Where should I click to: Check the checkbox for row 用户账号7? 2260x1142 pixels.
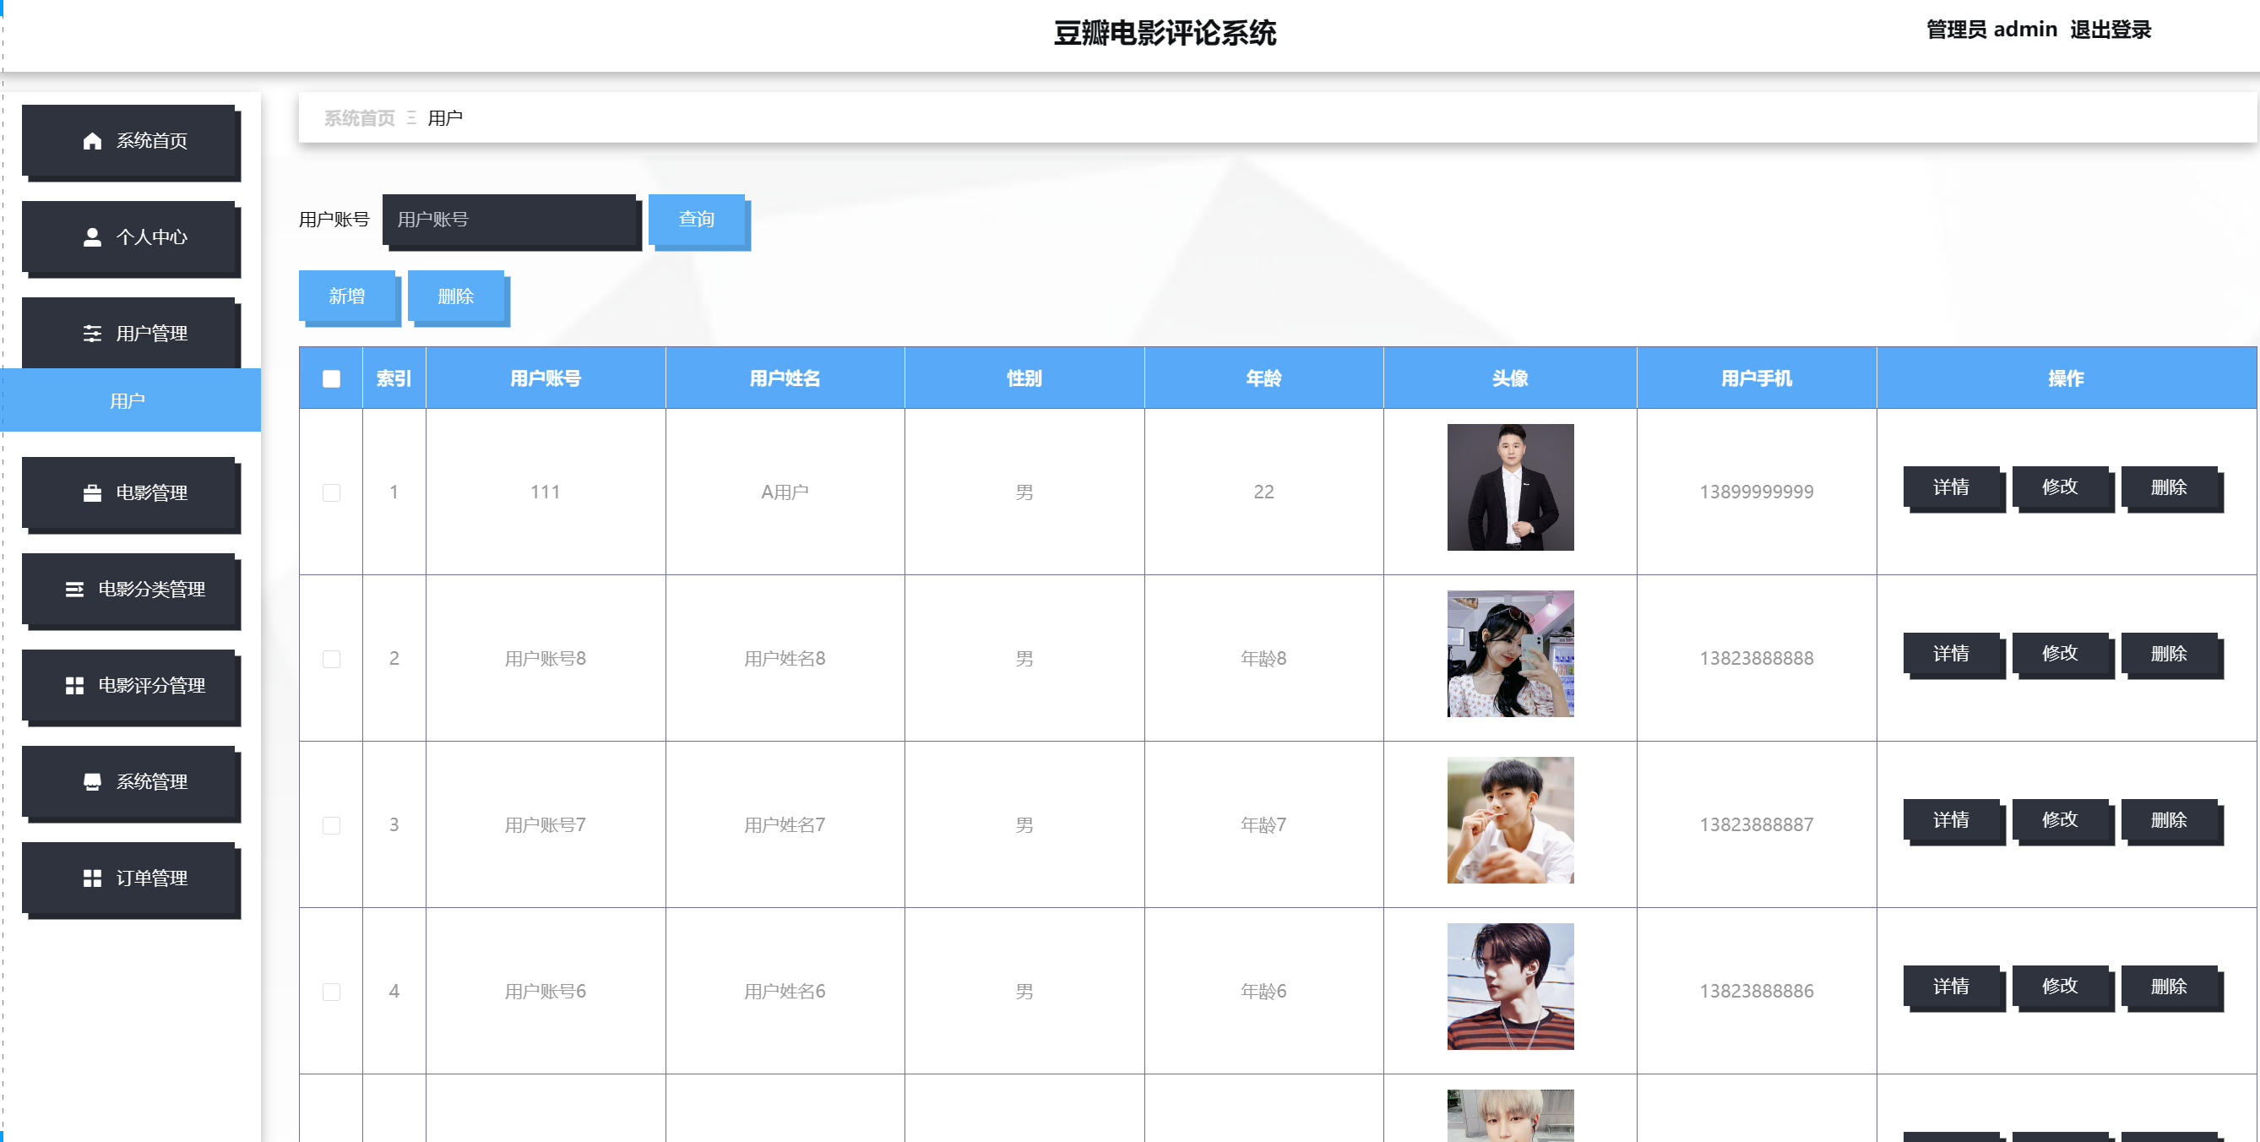(331, 825)
